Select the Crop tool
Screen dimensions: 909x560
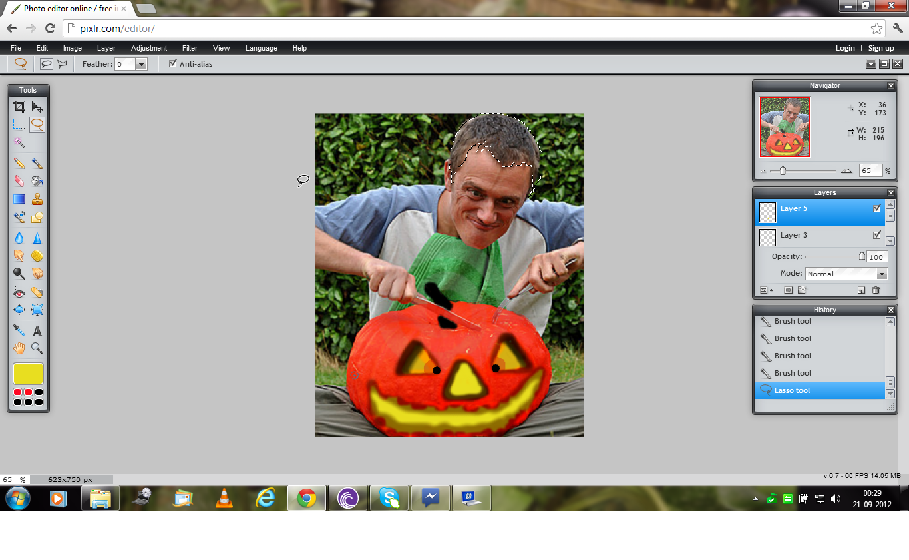tap(19, 107)
